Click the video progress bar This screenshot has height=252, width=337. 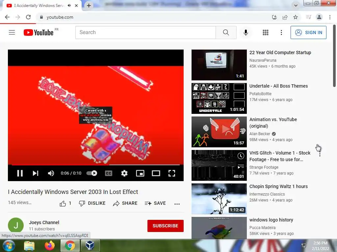[x=96, y=165]
